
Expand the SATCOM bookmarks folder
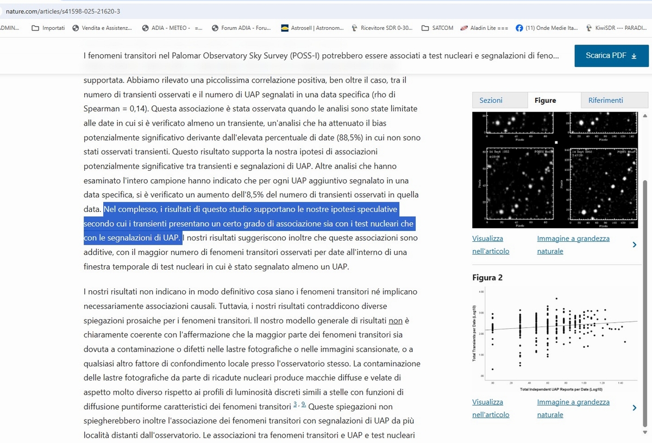(437, 28)
